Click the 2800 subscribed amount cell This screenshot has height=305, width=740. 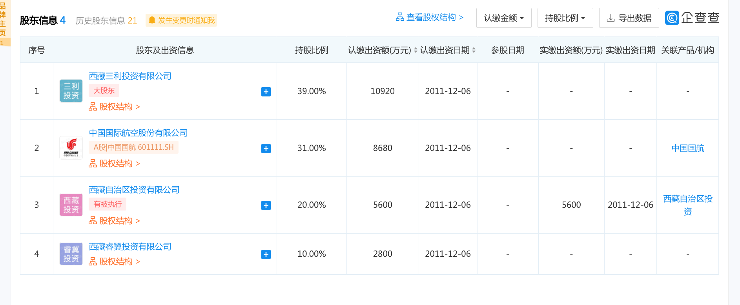click(383, 254)
